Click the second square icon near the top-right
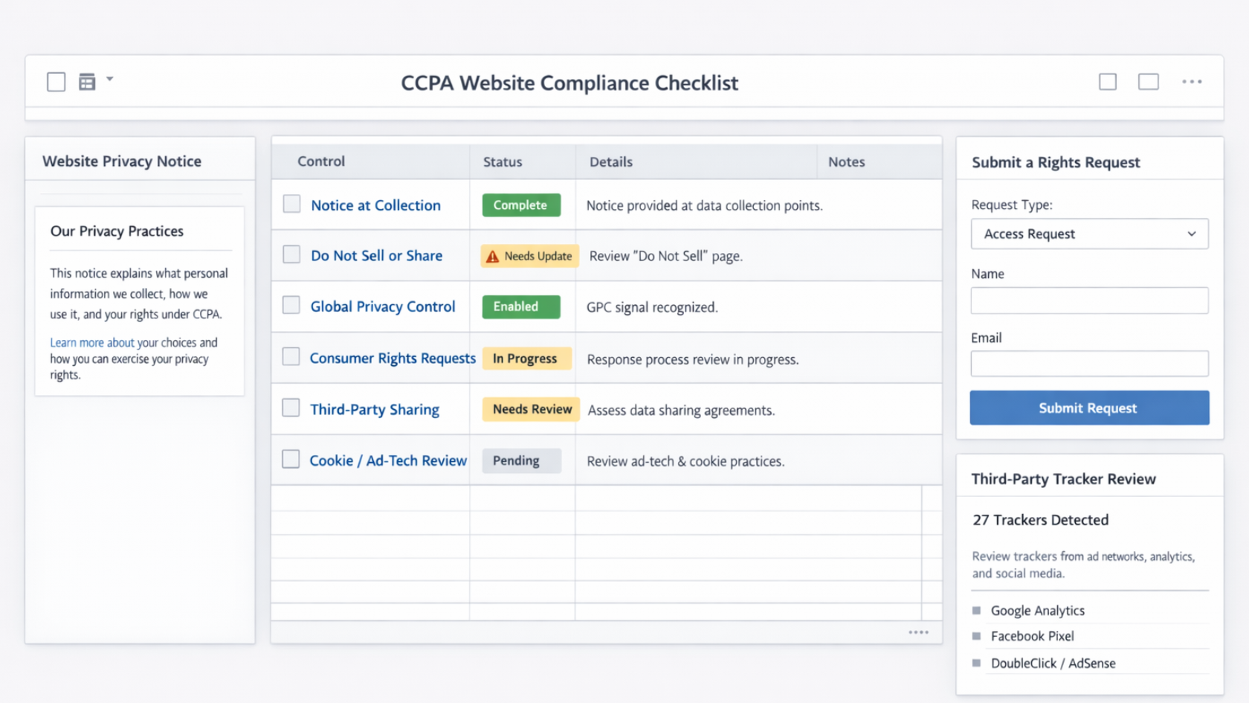Viewport: 1249px width, 703px height. point(1149,81)
